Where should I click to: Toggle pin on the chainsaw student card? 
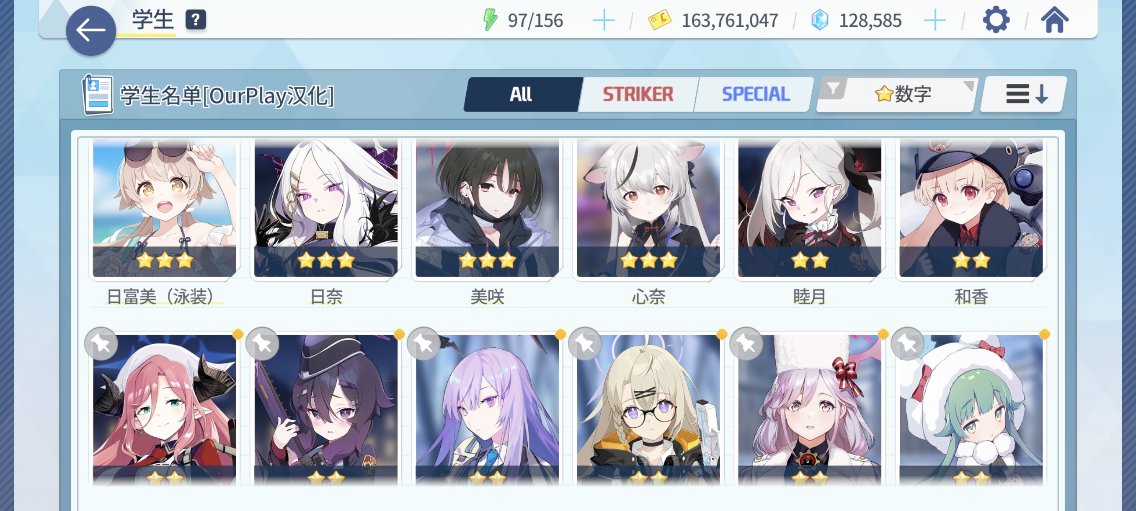tap(262, 343)
